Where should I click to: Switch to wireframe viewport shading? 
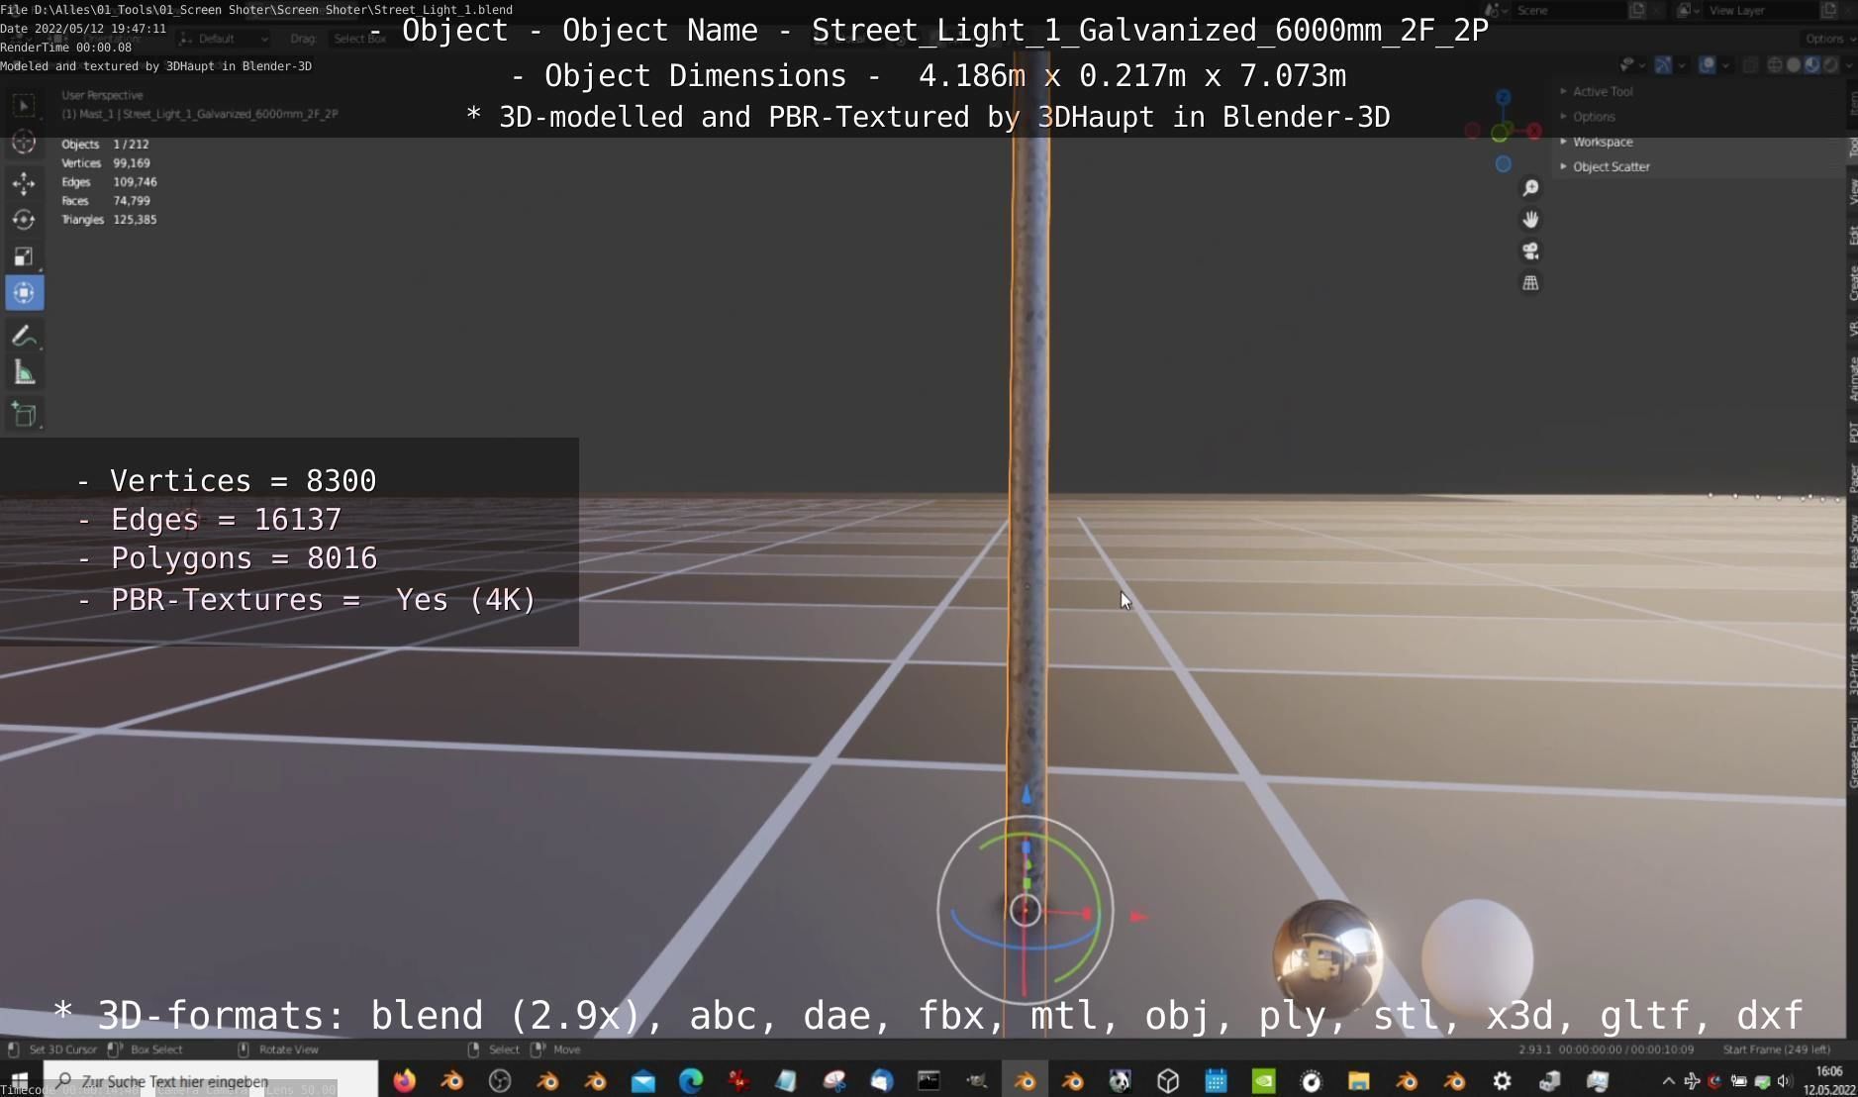[1775, 65]
